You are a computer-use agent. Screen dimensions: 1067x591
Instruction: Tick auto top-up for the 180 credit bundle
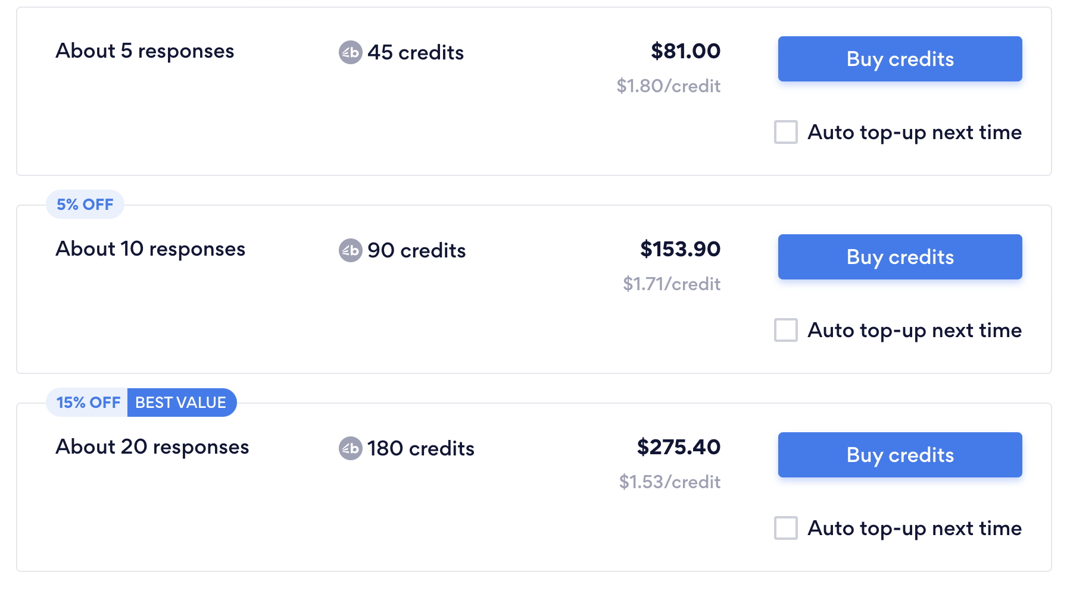[786, 528]
